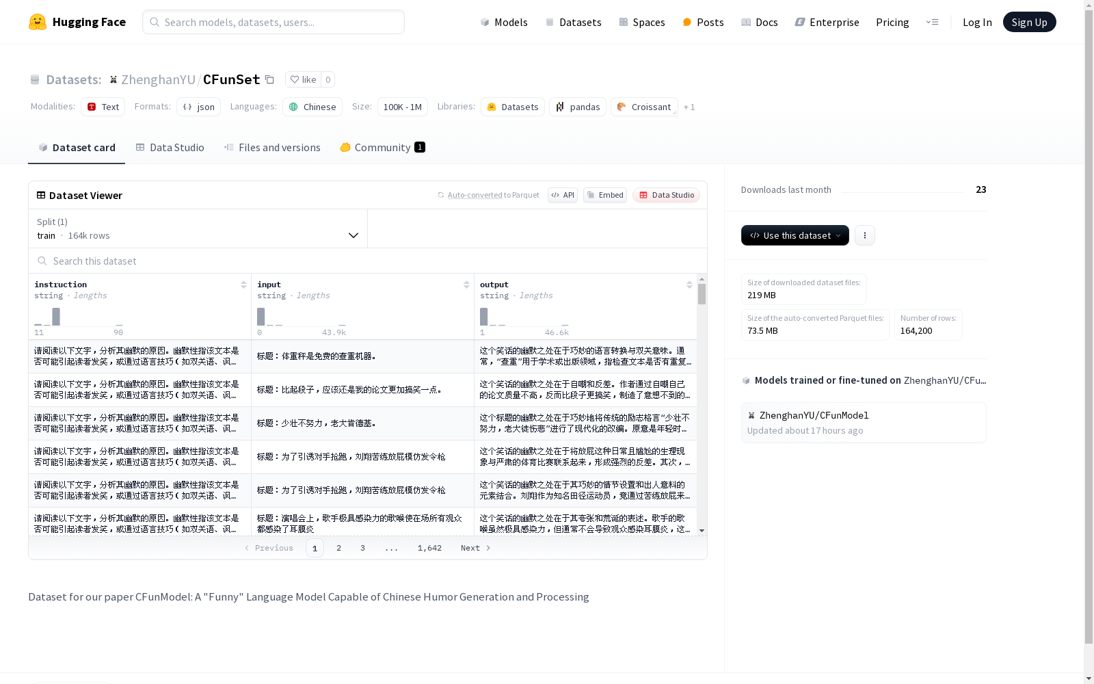Open the Pricing nav link
The width and height of the screenshot is (1094, 684).
point(892,22)
